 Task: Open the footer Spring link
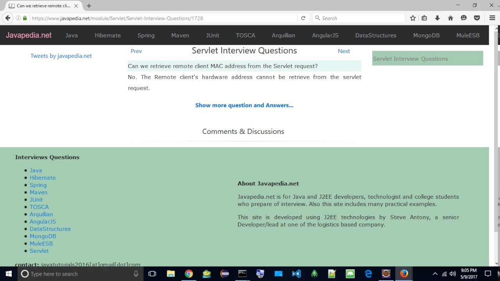click(38, 185)
